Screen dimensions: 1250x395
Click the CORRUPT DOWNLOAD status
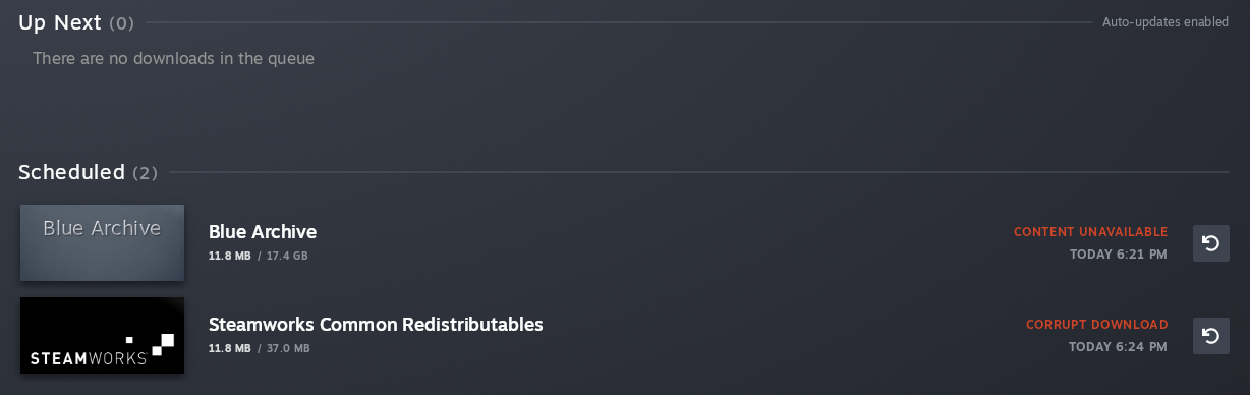point(1096,325)
